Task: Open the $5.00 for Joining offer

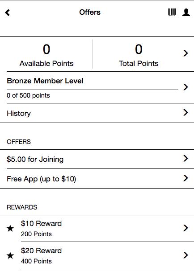Action: [97, 159]
